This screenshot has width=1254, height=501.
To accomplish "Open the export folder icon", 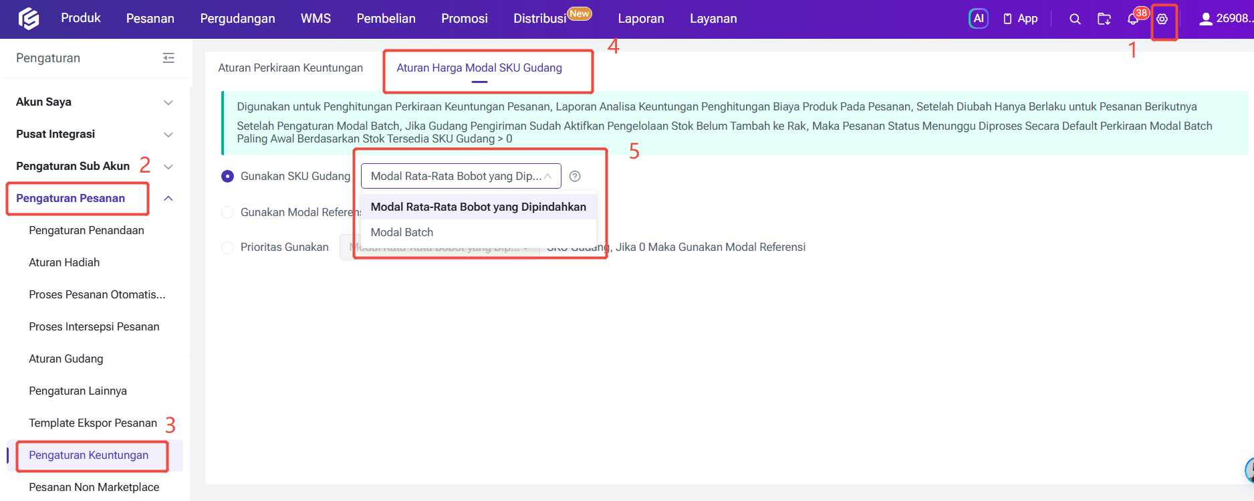I will (x=1104, y=19).
